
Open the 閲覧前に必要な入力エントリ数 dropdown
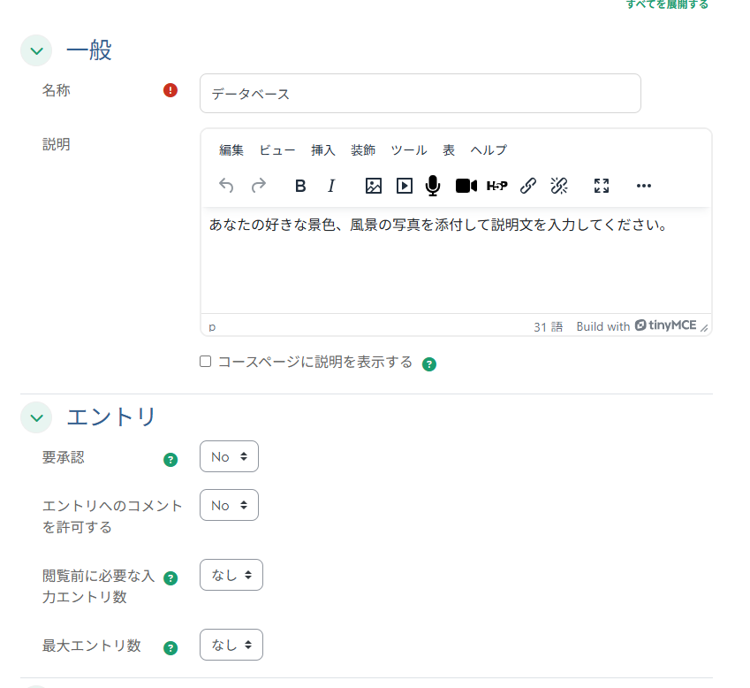pos(231,575)
